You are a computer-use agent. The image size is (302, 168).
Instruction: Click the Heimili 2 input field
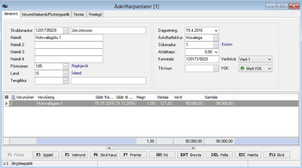pos(69,45)
